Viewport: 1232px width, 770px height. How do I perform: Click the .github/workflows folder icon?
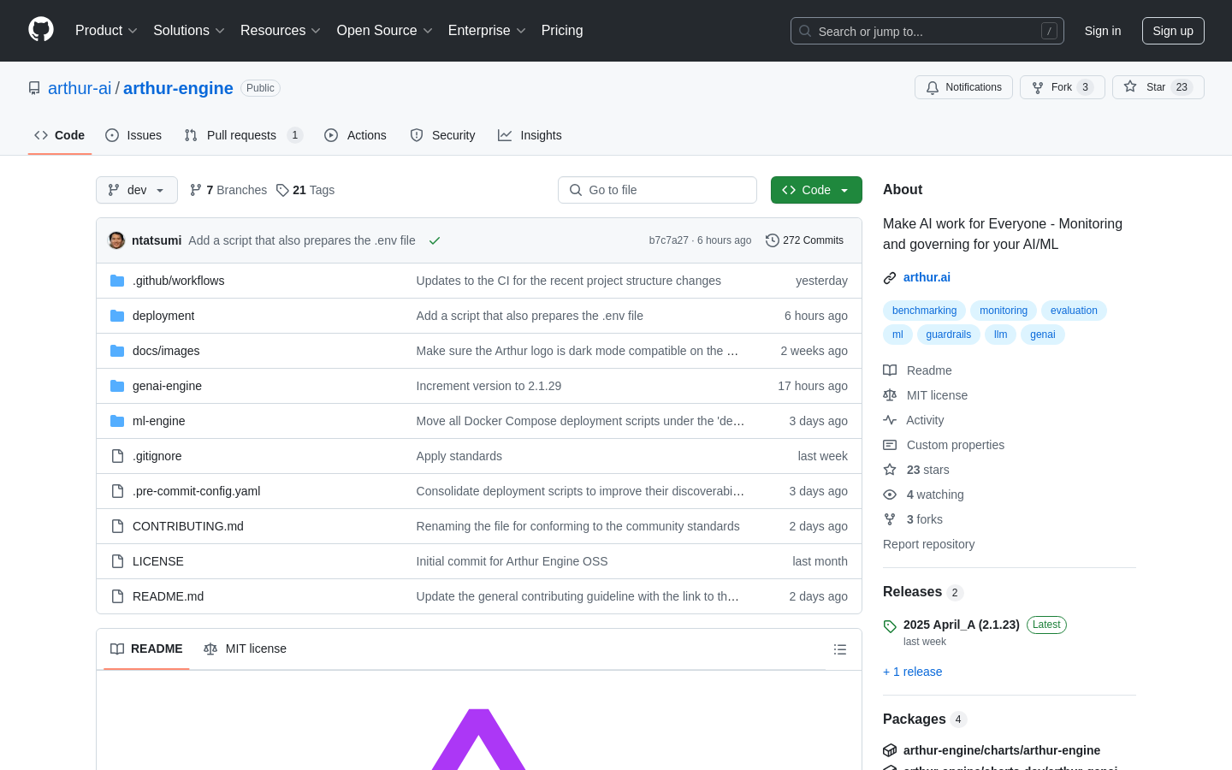117,281
